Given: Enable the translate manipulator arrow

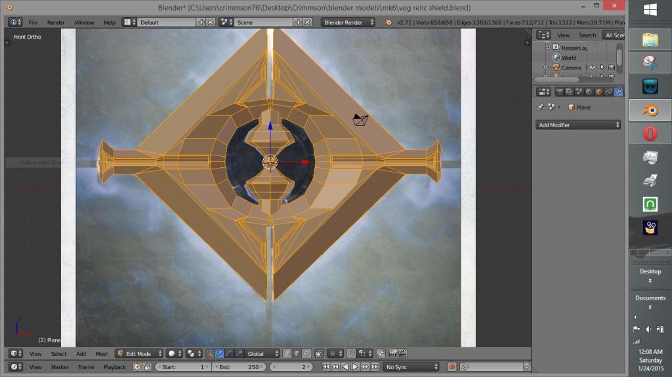Looking at the screenshot, I should [x=219, y=354].
